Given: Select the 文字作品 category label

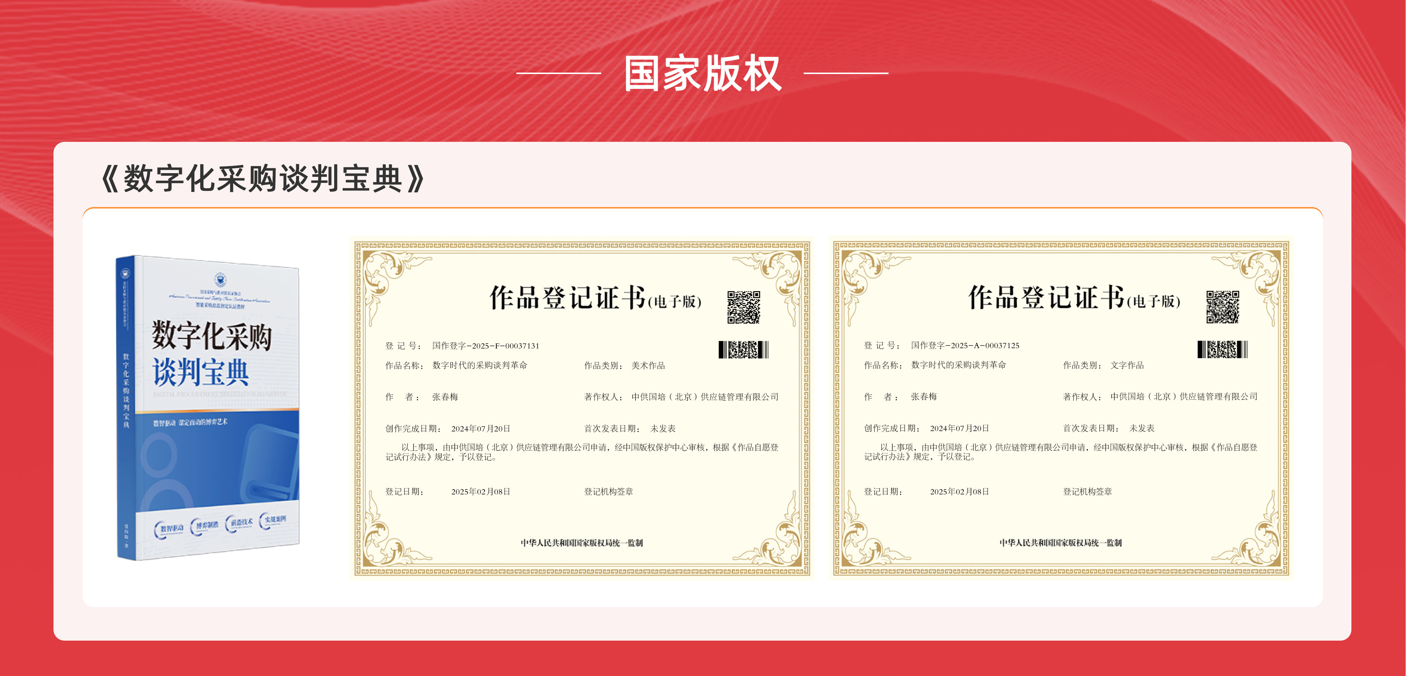Looking at the screenshot, I should coord(1126,366).
